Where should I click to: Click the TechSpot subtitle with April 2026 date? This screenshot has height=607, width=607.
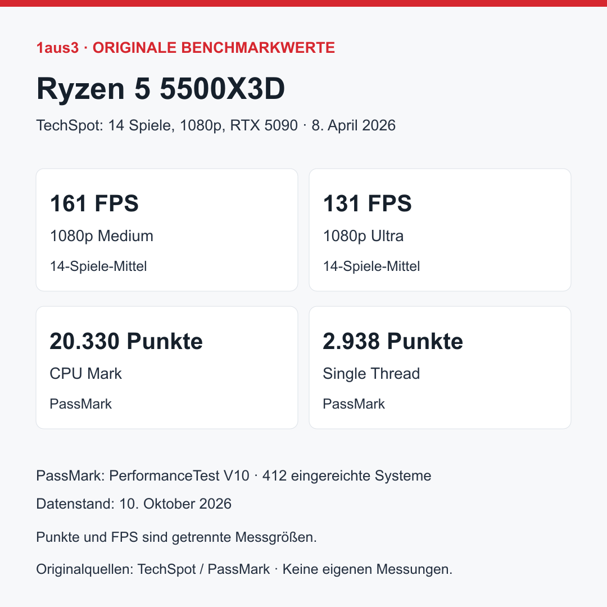point(216,125)
